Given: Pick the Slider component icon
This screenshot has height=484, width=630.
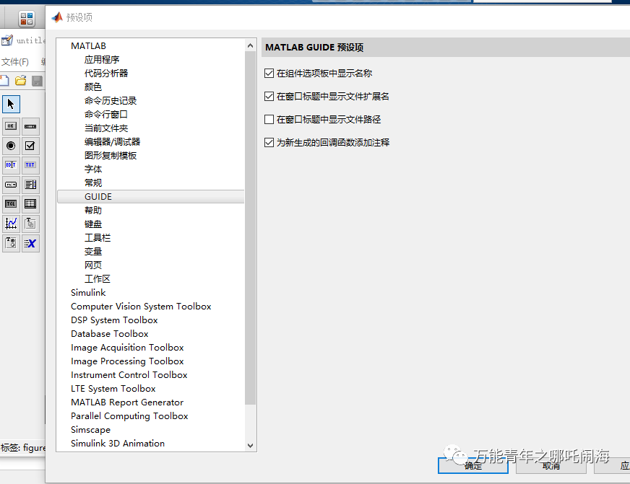Looking at the screenshot, I should pyautogui.click(x=30, y=126).
